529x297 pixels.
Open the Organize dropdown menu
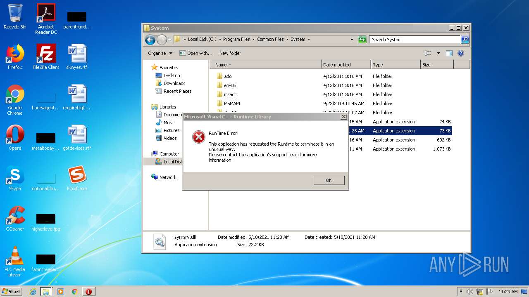coord(160,53)
